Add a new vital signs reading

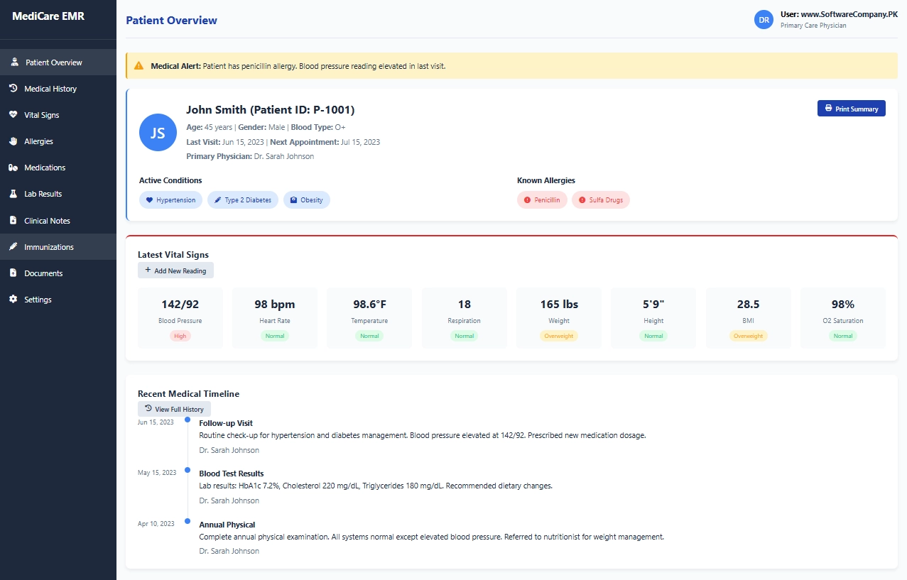tap(175, 270)
